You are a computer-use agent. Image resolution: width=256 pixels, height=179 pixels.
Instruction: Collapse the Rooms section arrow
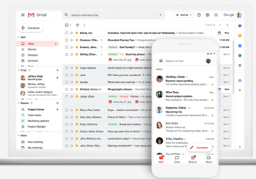19,103
